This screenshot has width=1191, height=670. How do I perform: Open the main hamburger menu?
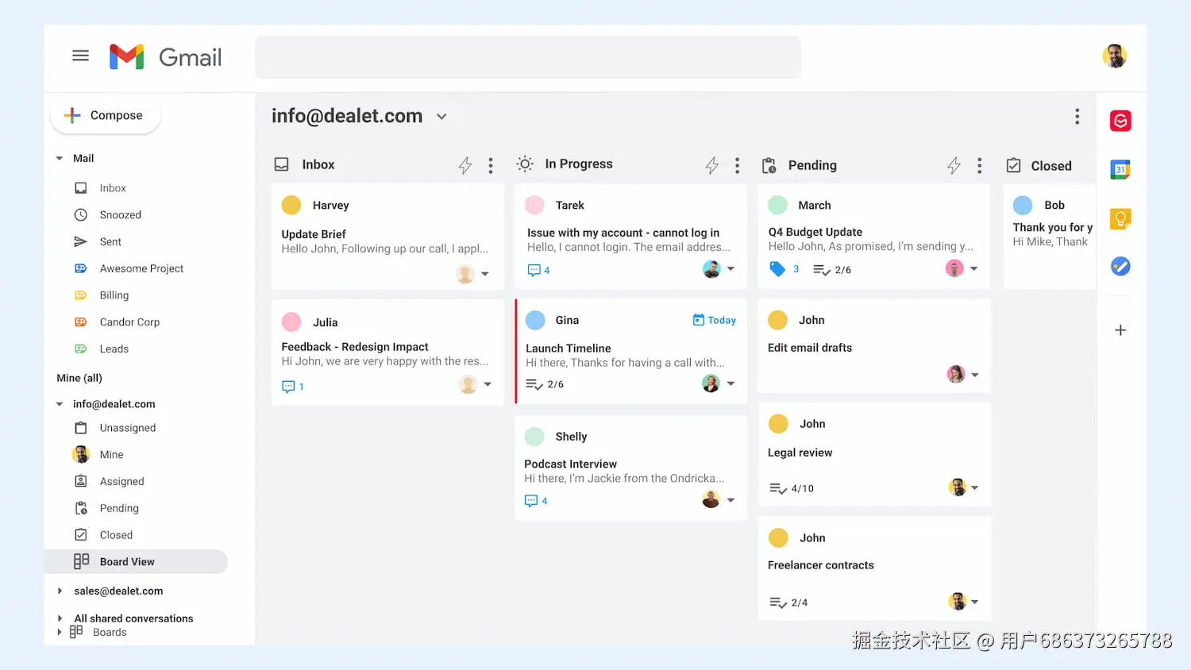pyautogui.click(x=80, y=56)
